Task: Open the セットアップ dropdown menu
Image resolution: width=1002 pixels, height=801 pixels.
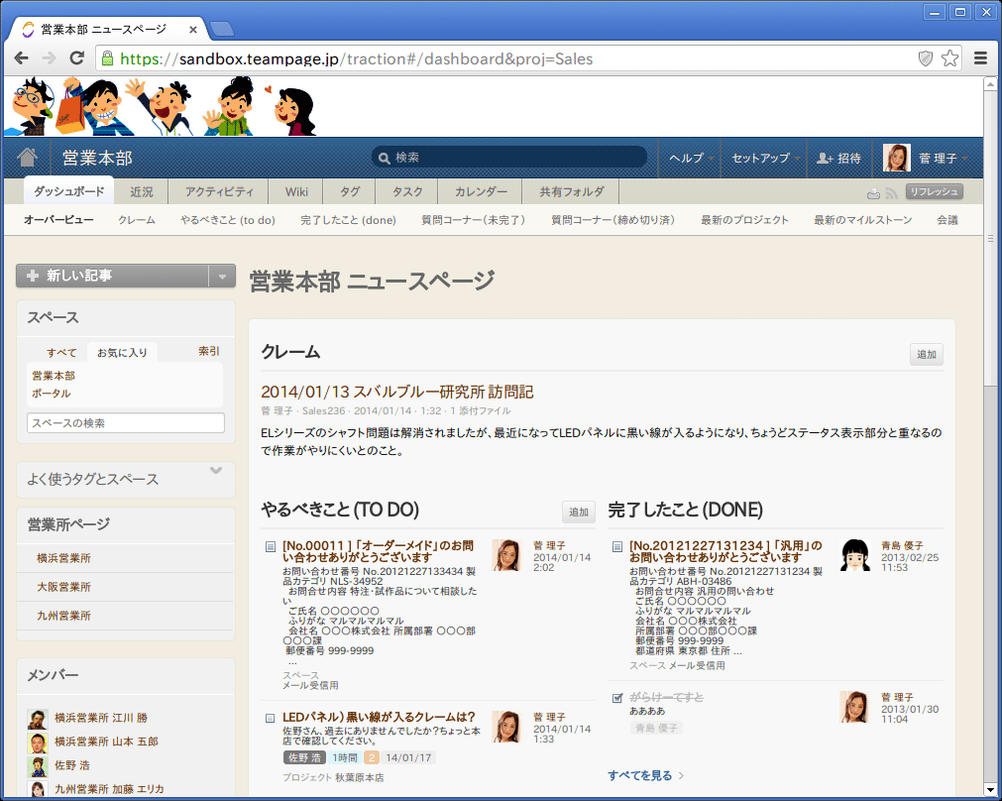Action: [x=765, y=159]
